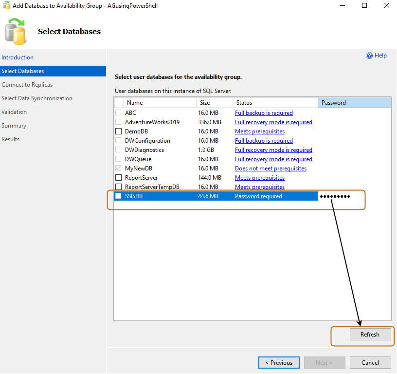Click the Cancel button
Viewport: 397px width, 374px height.
(370, 362)
